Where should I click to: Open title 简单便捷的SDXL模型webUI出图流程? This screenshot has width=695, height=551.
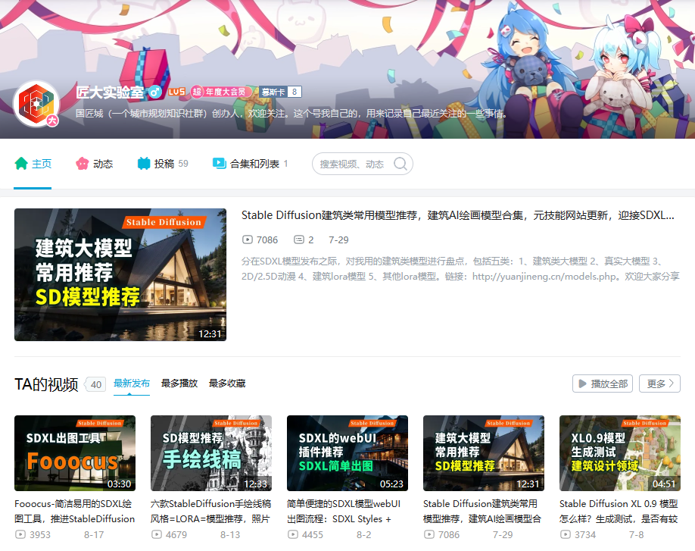coord(344,511)
